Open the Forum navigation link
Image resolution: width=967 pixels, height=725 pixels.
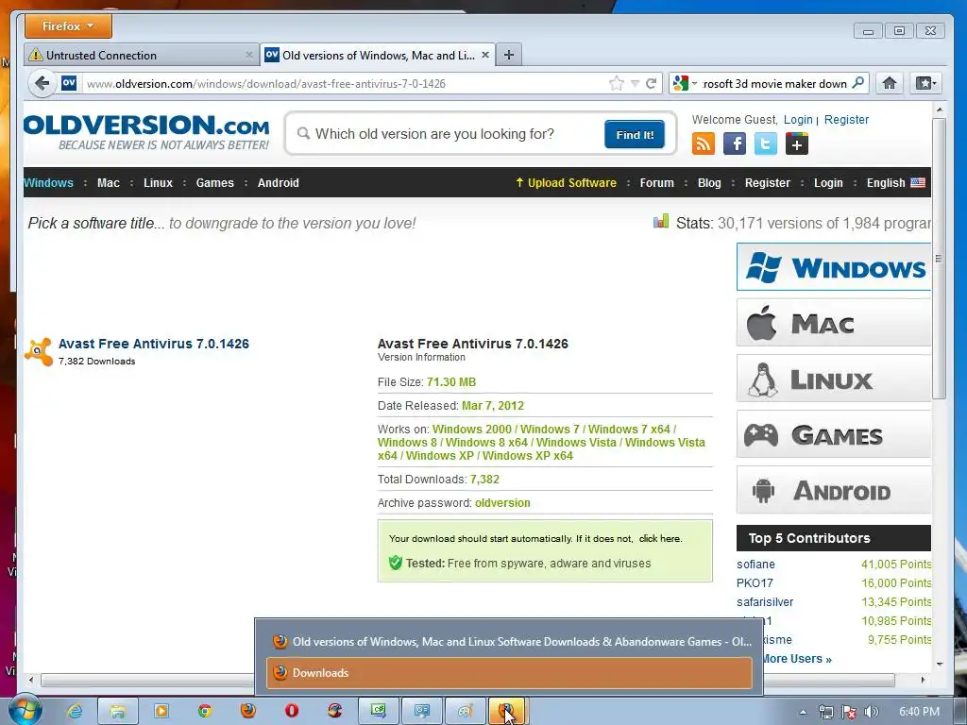point(657,182)
